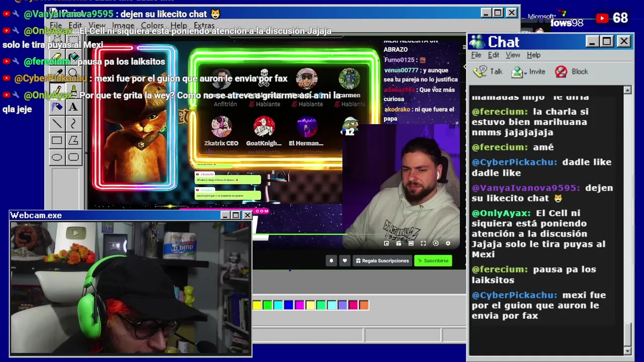Activate the Magnifier tool in Paint

click(x=73, y=73)
